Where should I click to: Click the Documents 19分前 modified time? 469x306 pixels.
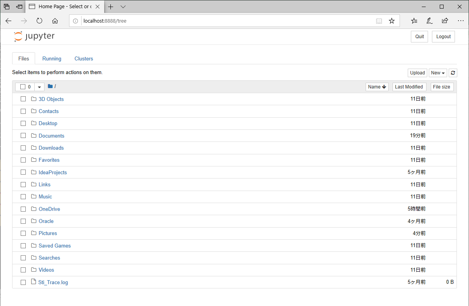coord(418,136)
